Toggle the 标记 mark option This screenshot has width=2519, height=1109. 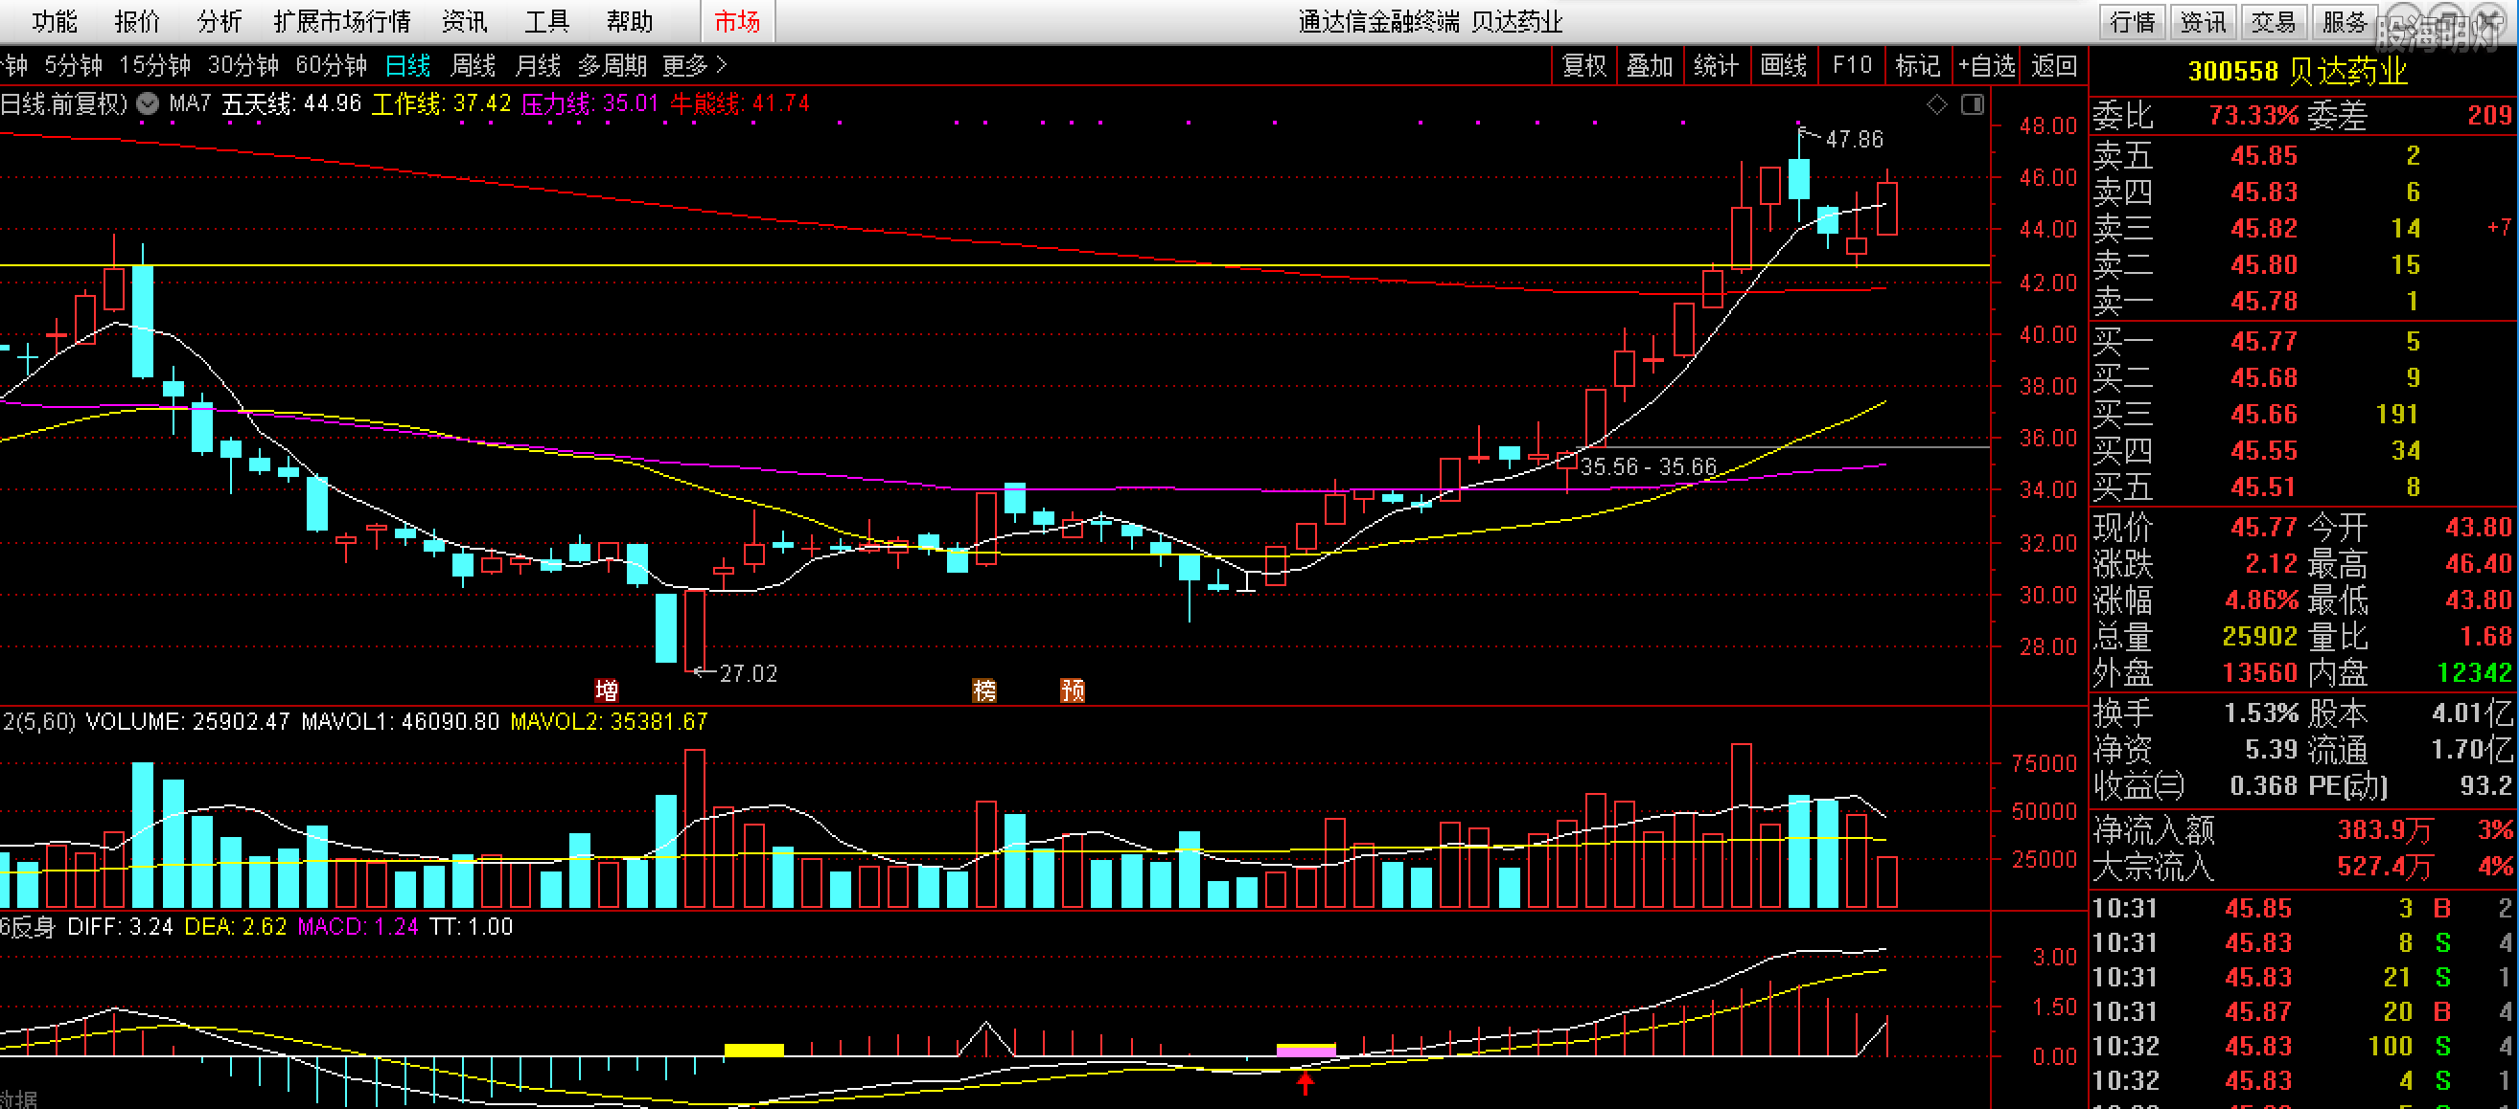coord(1917,65)
